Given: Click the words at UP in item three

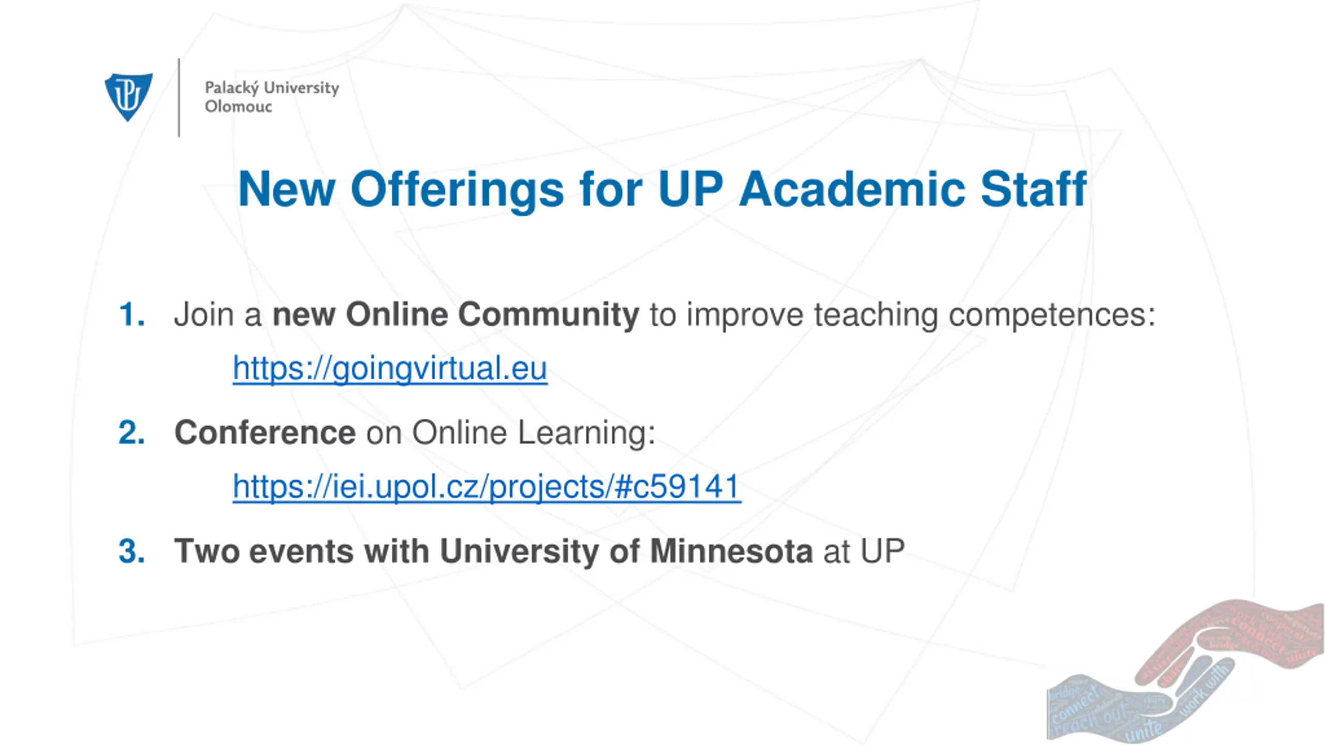Looking at the screenshot, I should pyautogui.click(x=864, y=551).
